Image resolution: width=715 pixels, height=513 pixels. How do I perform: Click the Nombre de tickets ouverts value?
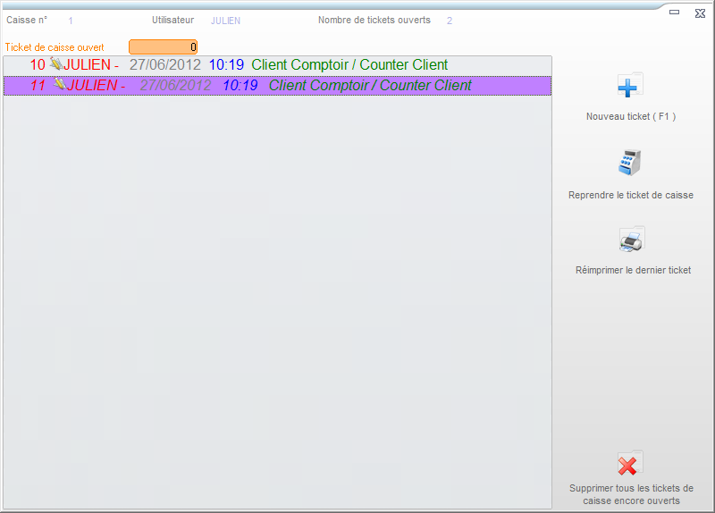[x=450, y=21]
